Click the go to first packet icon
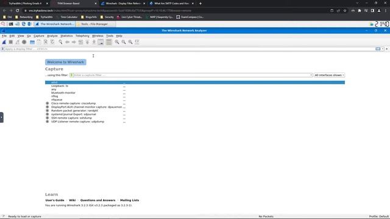This screenshot has width=390, height=219. pyautogui.click(x=87, y=42)
